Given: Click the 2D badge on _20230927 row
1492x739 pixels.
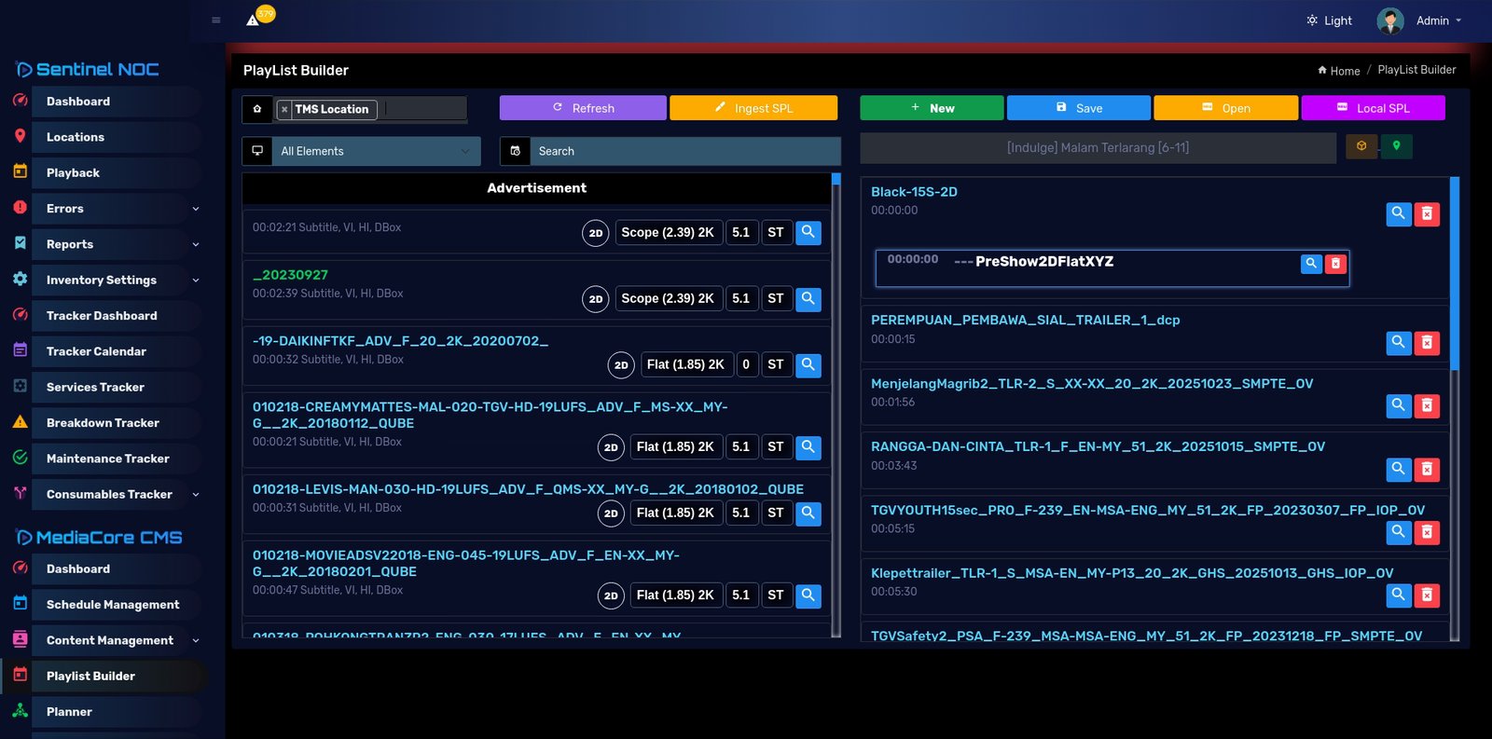Looking at the screenshot, I should click(x=596, y=299).
